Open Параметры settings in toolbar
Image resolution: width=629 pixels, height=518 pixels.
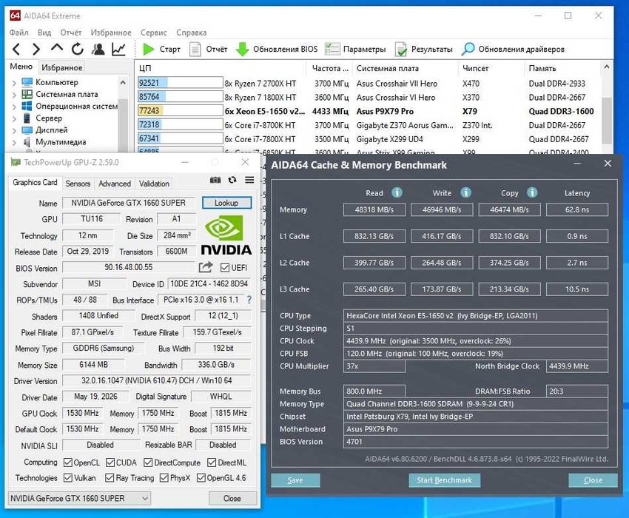click(x=355, y=50)
